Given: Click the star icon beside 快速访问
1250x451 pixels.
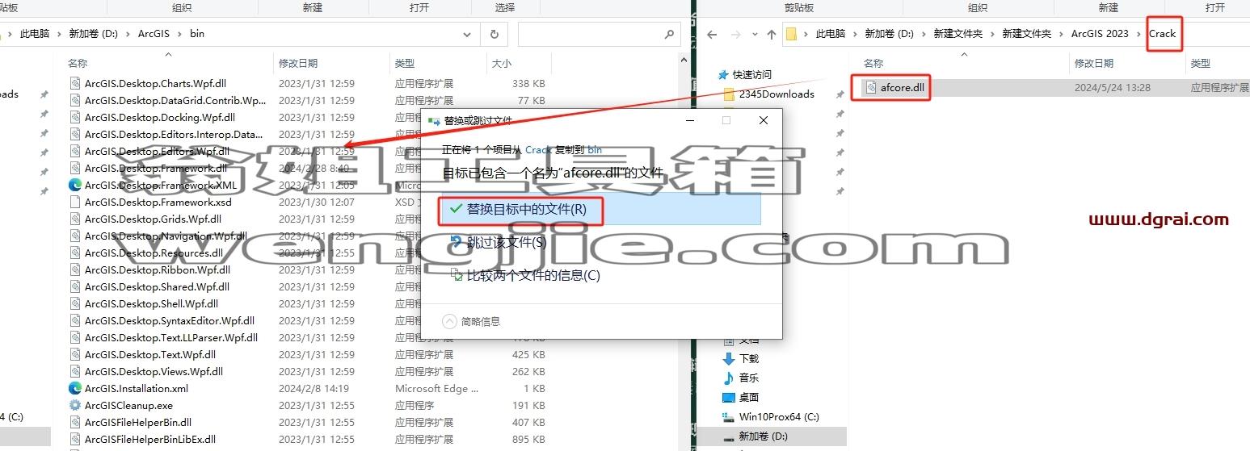Looking at the screenshot, I should pyautogui.click(x=723, y=74).
